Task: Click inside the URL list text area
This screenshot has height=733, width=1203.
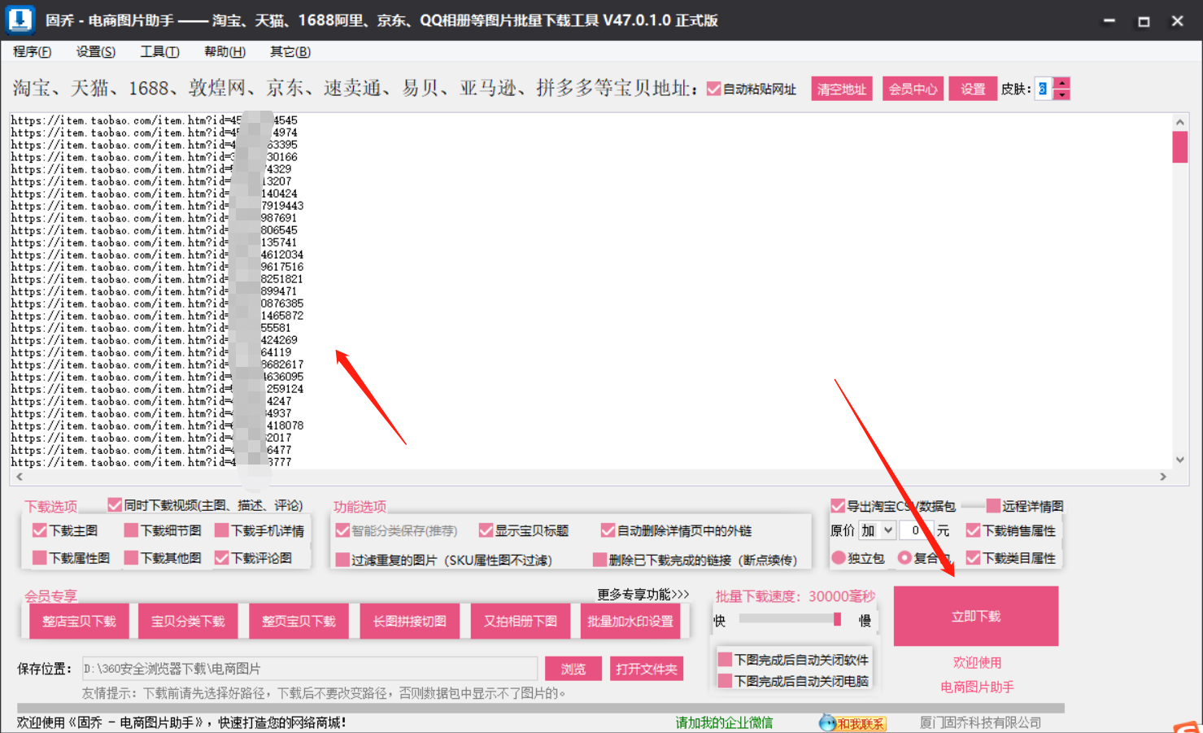Action: pyautogui.click(x=591, y=290)
